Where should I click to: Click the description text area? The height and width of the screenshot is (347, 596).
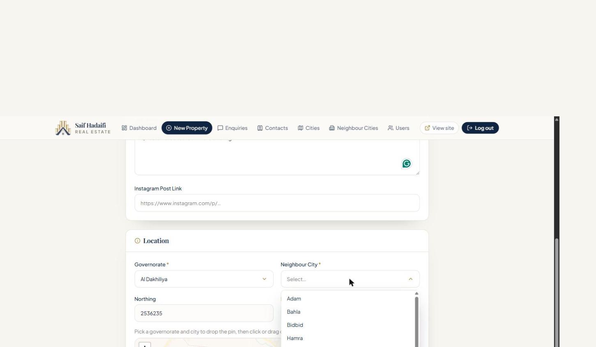pyautogui.click(x=277, y=157)
